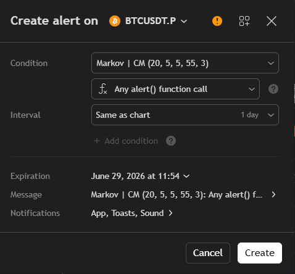The width and height of the screenshot is (295, 274).
Task: Click the 'Create alert on' title
Action: [54, 21]
